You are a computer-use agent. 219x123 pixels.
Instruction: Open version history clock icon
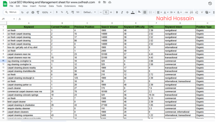(x=210, y=3)
